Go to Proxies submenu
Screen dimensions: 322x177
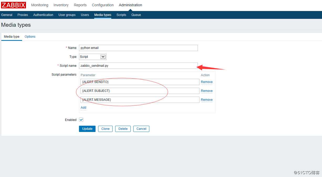(23, 15)
